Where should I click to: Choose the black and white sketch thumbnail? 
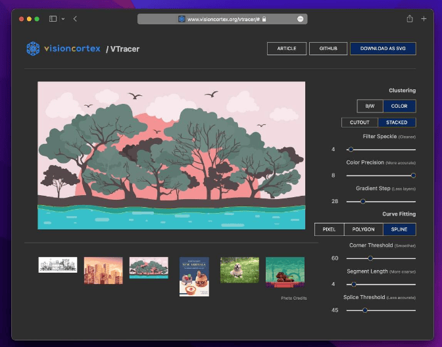(x=58, y=265)
